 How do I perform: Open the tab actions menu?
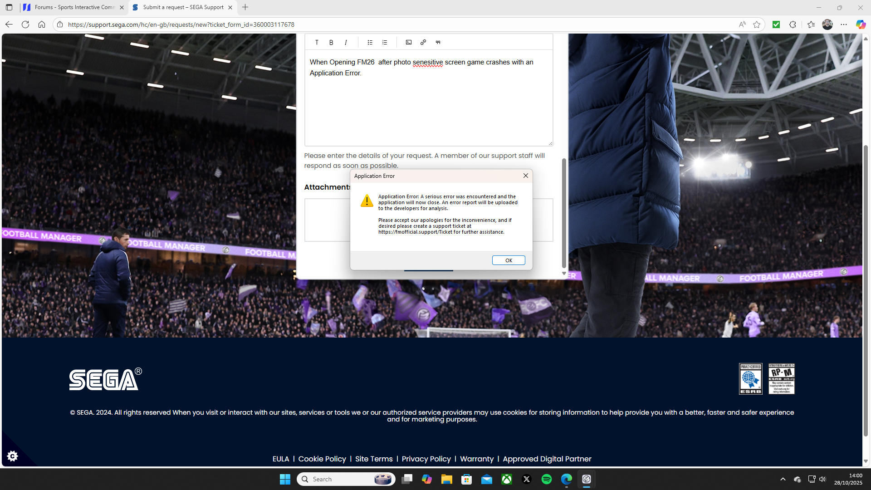9,7
